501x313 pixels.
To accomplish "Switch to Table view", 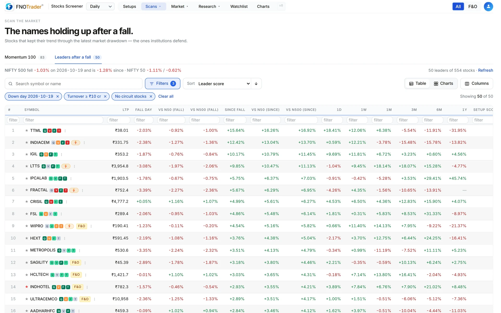I will click(x=417, y=83).
